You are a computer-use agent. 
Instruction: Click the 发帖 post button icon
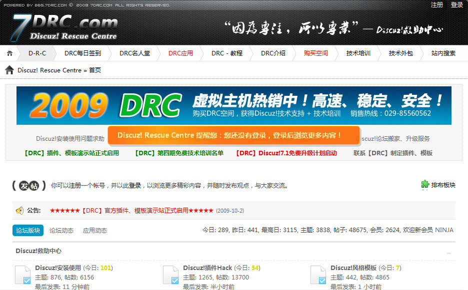tap(29, 186)
